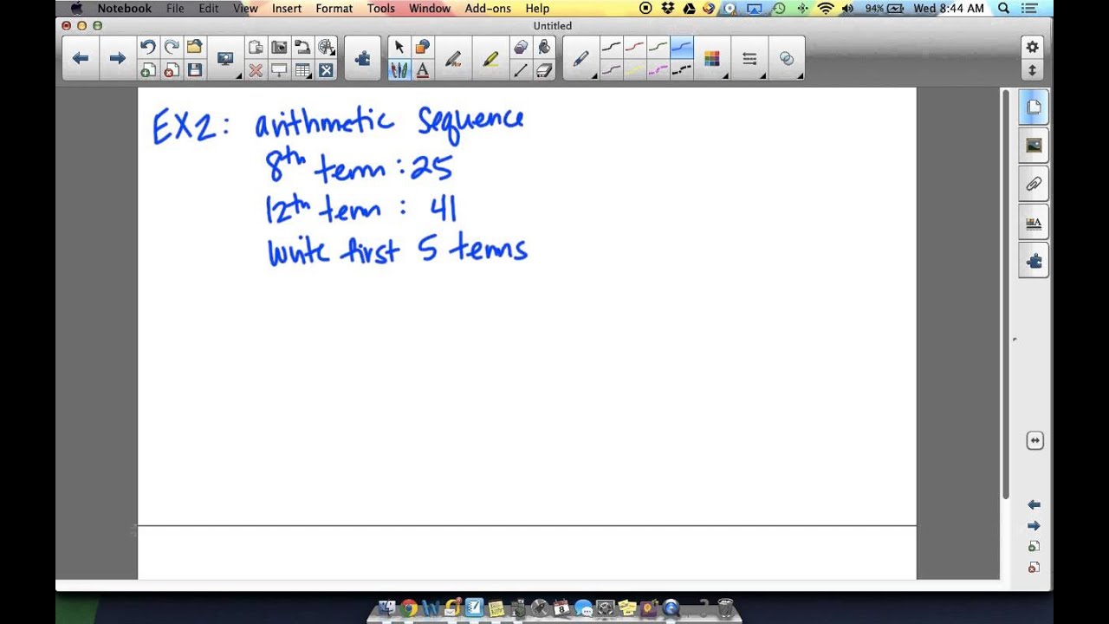Save the file with the floppy disk icon

tap(195, 70)
